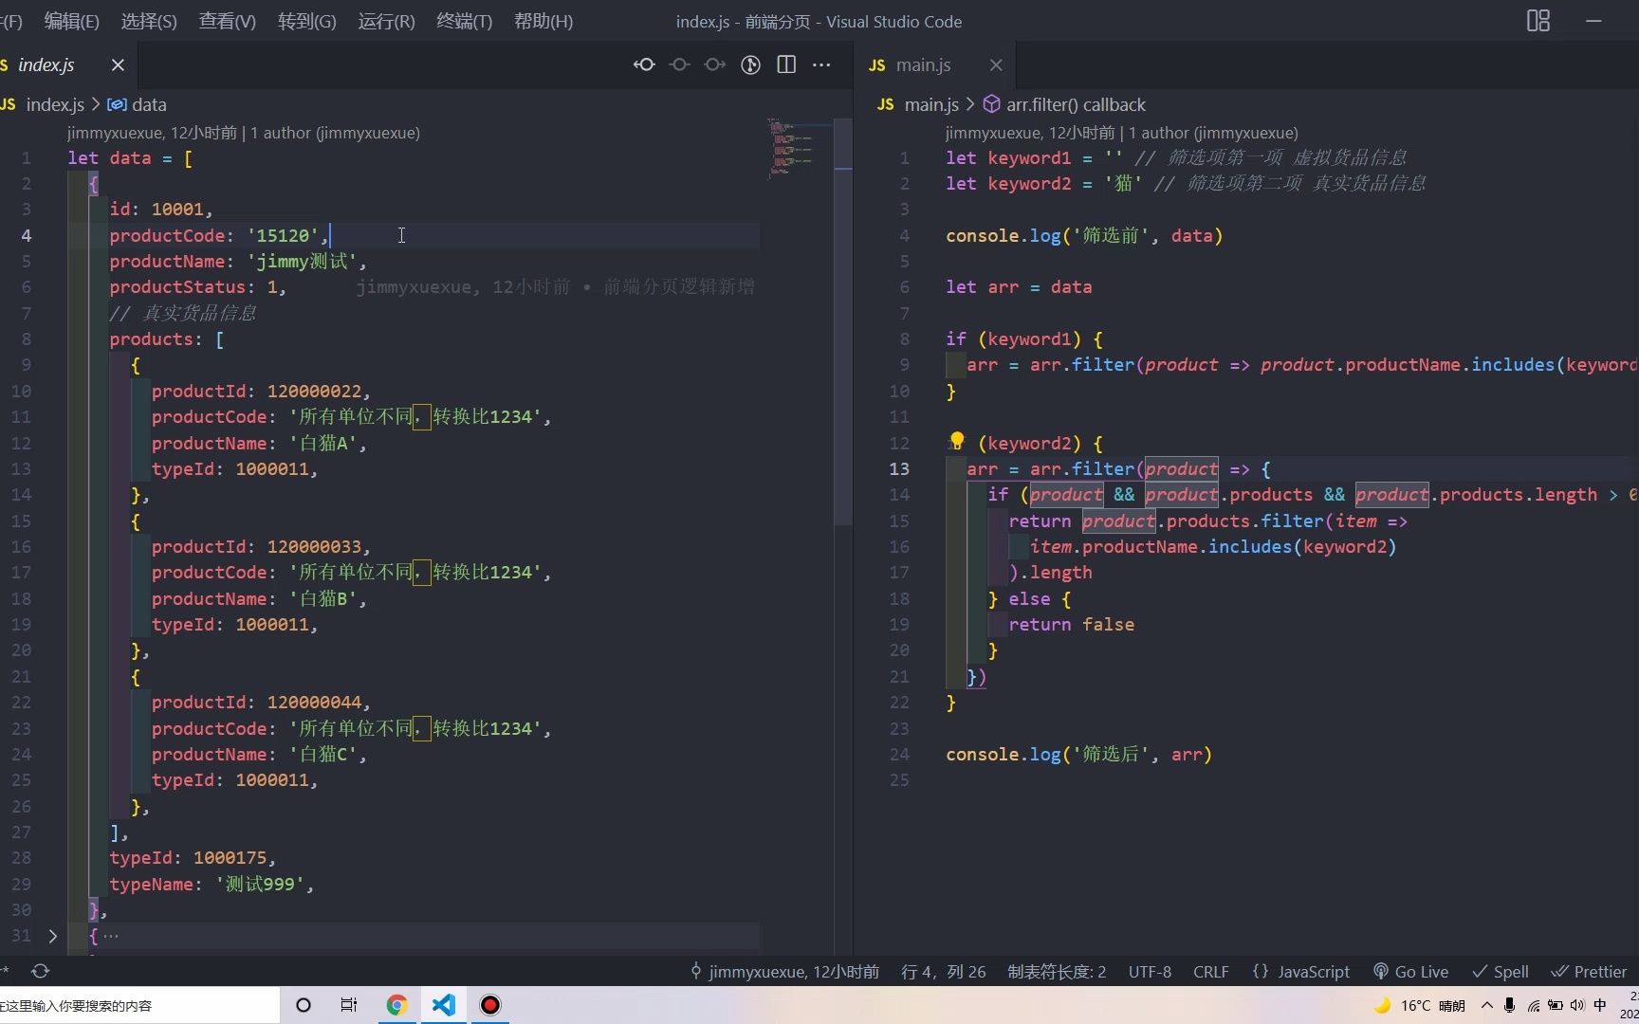Click the Windows search input box
This screenshot has width=1639, height=1024.
139,1005
